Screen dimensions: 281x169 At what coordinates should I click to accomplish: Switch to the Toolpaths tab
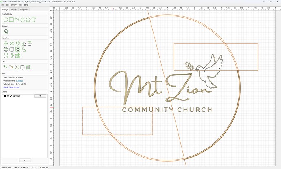coord(24,9)
